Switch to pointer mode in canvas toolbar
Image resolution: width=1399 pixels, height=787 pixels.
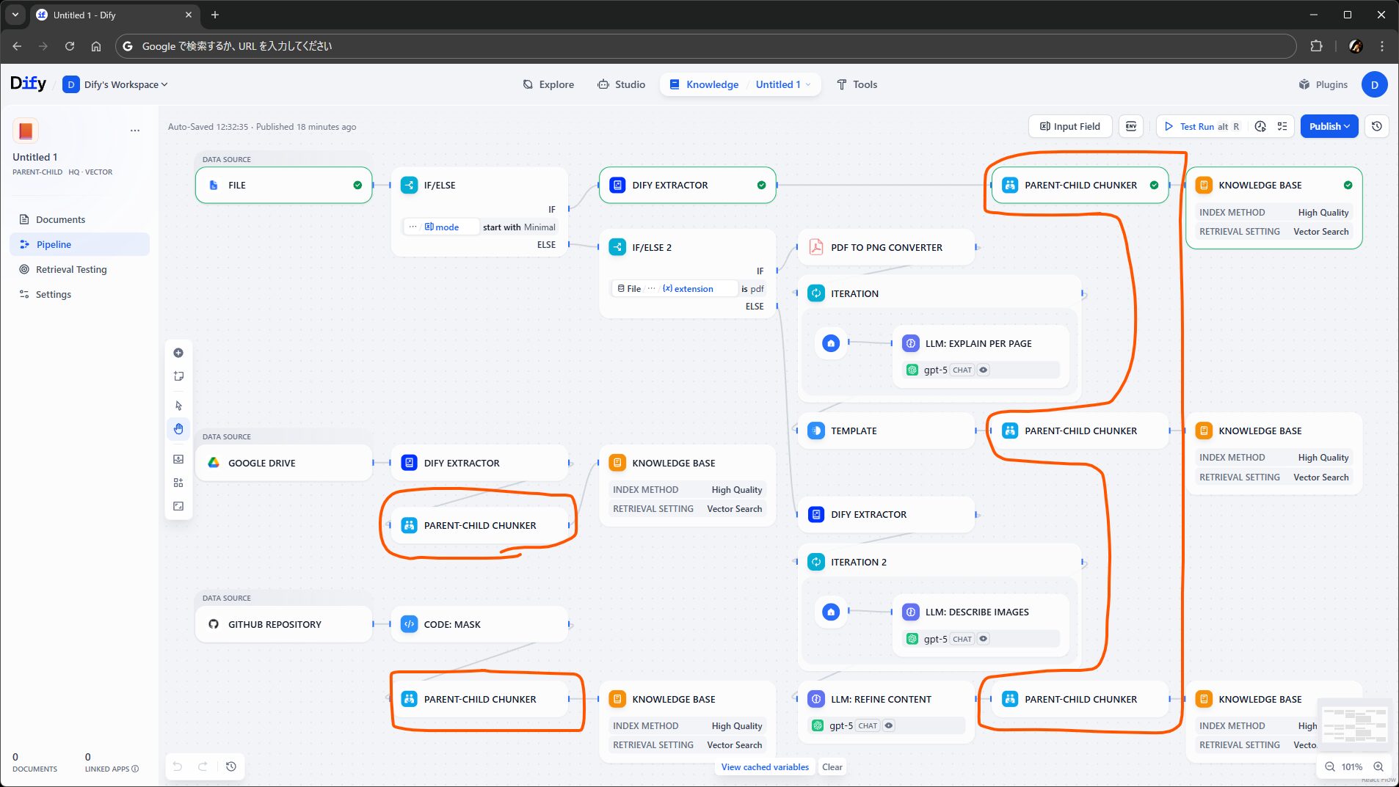click(178, 406)
